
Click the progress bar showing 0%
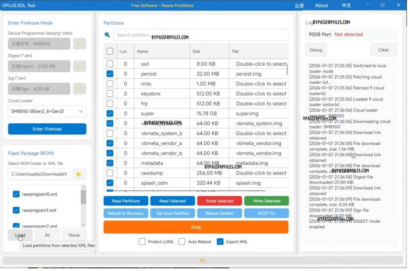click(203, 260)
